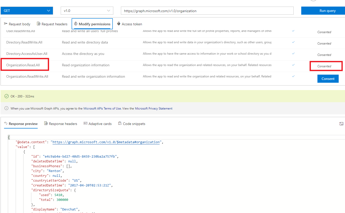The height and width of the screenshot is (213, 345).
Task: Open the v1.0 API version dropdown
Action: (x=87, y=11)
